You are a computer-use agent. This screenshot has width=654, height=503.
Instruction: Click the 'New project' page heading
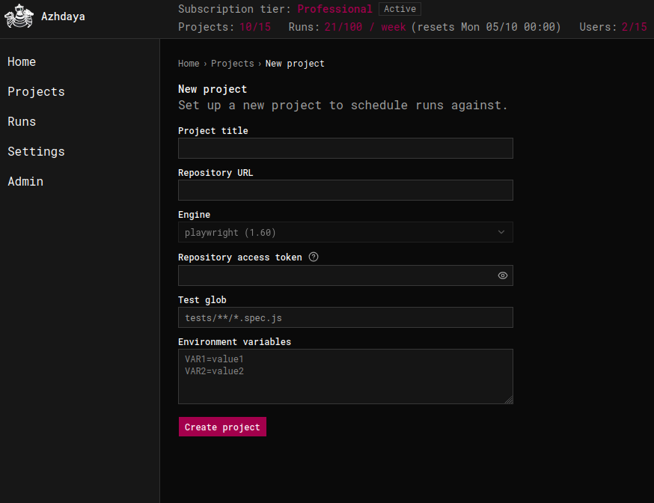point(213,89)
